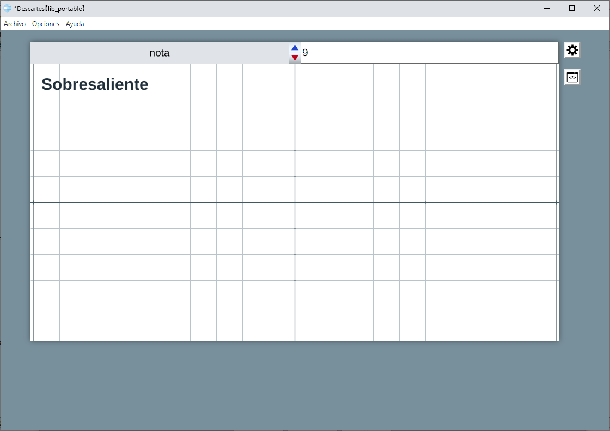Click the Descartes app icon in title bar
The height and width of the screenshot is (431, 610).
pyautogui.click(x=7, y=8)
